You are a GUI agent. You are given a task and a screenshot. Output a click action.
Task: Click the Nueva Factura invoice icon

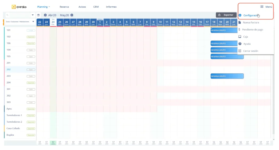click(240, 22)
